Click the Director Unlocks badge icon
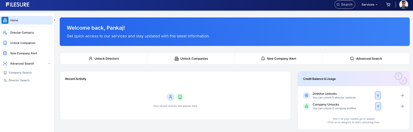This screenshot has width=413, height=132. pos(306,96)
